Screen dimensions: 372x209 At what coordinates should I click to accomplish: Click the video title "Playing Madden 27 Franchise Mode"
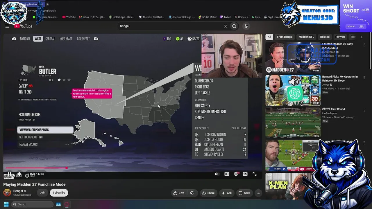tap(34, 185)
